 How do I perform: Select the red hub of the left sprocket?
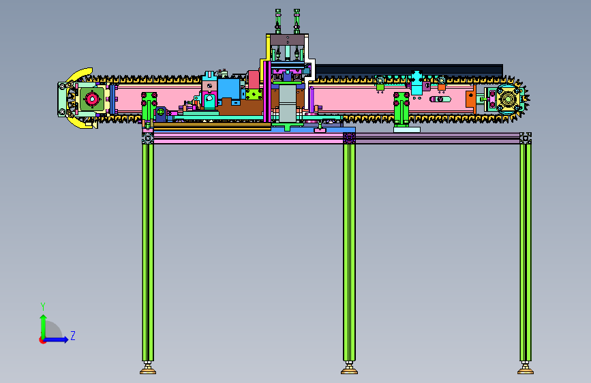click(x=91, y=99)
